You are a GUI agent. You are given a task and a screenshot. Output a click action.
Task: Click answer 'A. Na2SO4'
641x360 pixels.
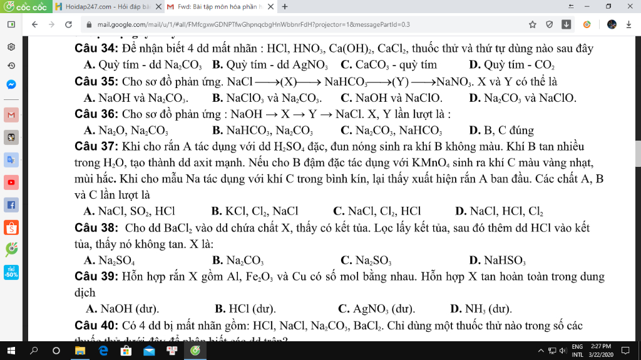[x=109, y=261]
